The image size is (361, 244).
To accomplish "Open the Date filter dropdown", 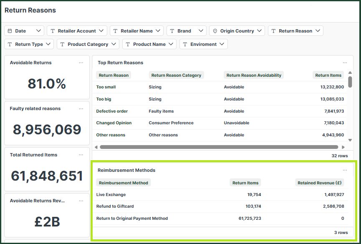I will click(x=24, y=31).
